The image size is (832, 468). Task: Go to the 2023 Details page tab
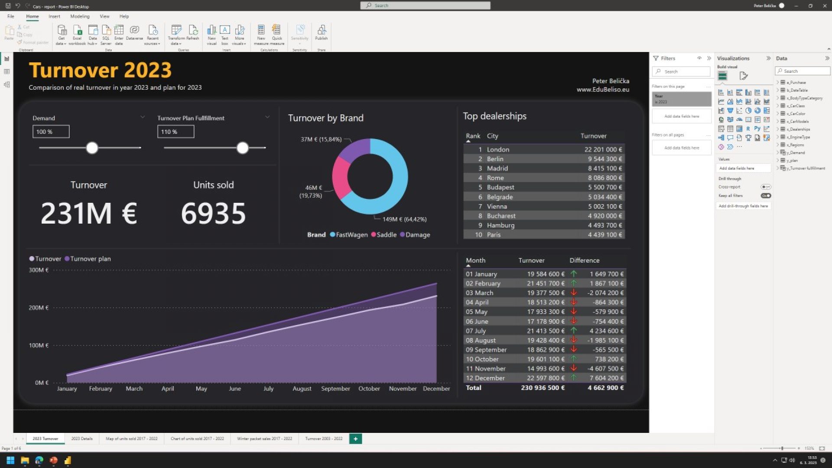click(x=82, y=439)
